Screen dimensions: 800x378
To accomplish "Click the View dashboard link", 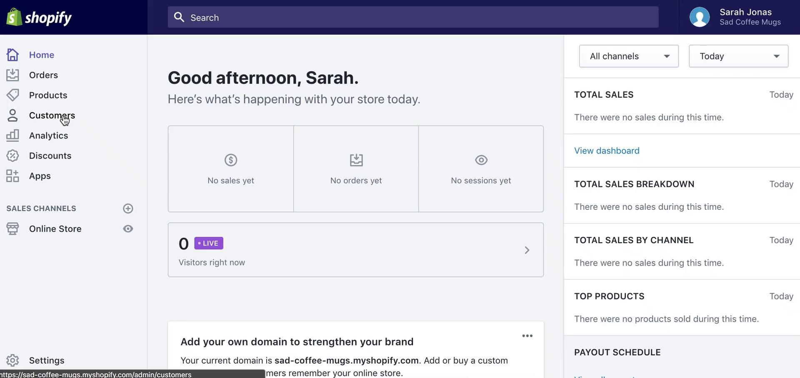I will tap(607, 151).
